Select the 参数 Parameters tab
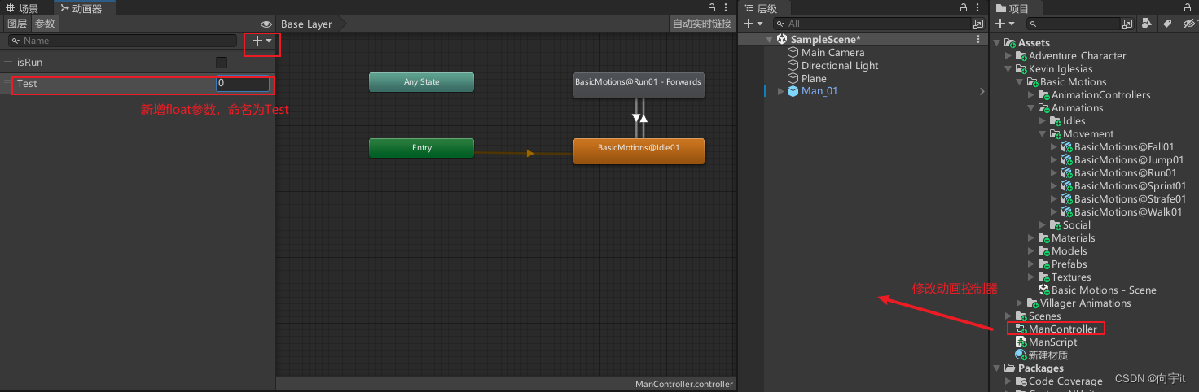The height and width of the screenshot is (392, 1199). click(x=46, y=24)
